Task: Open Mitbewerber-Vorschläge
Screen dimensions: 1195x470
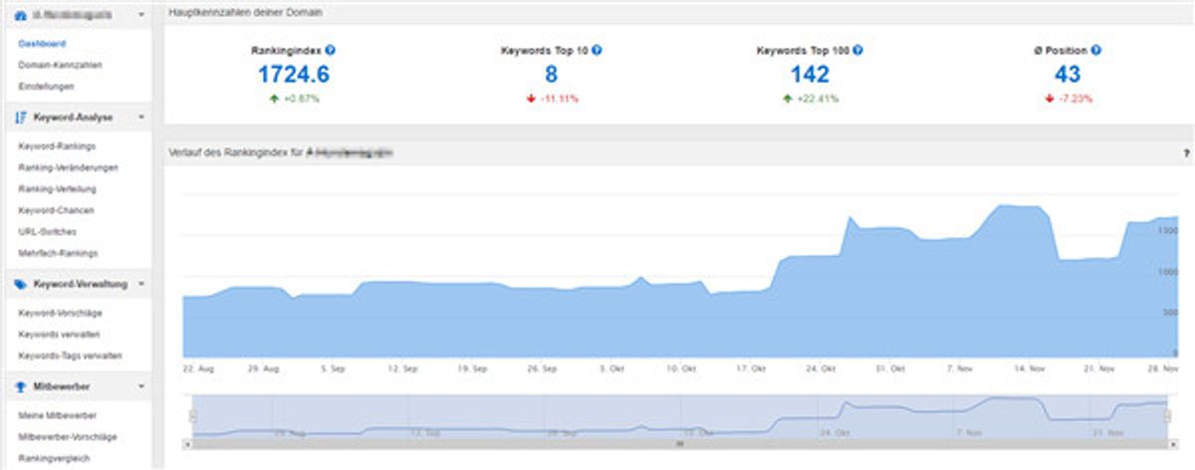Action: pyautogui.click(x=68, y=436)
